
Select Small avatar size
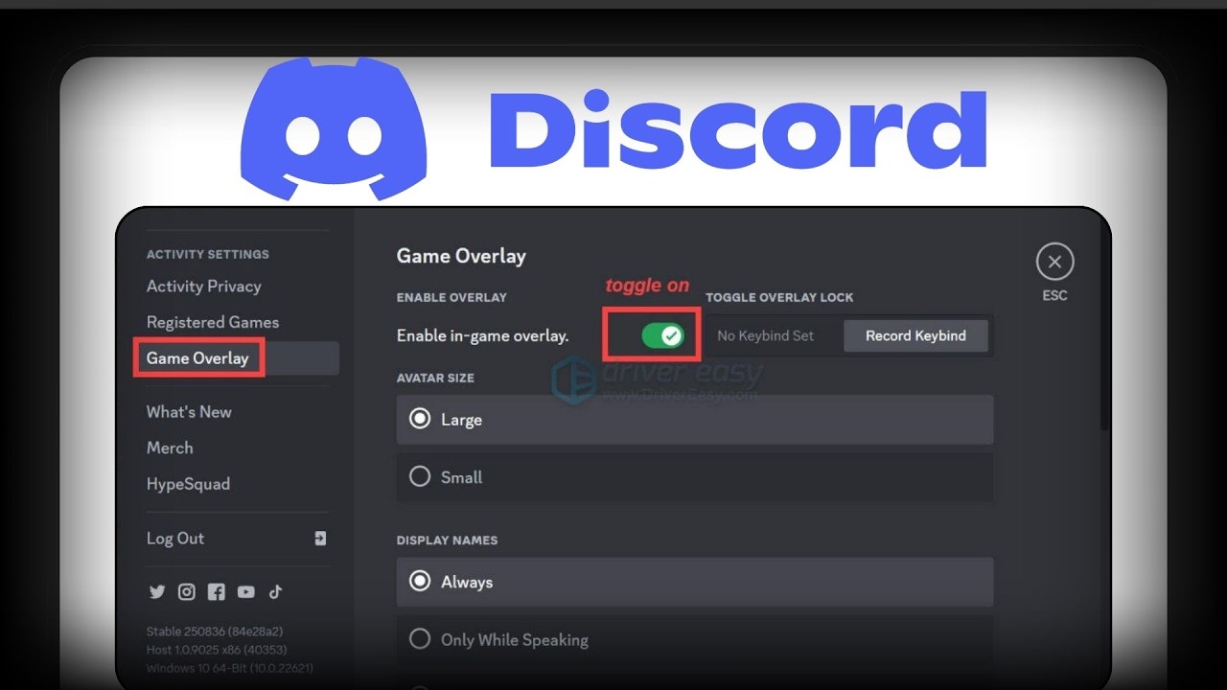coord(695,477)
